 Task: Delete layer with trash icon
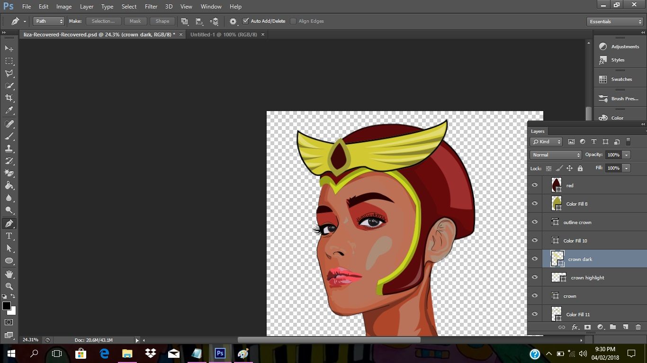point(638,327)
